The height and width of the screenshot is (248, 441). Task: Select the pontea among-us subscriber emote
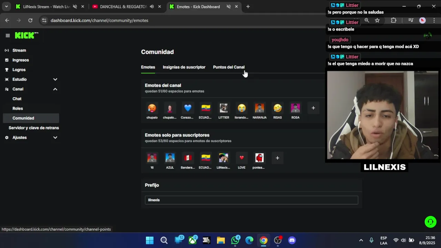coord(259,158)
